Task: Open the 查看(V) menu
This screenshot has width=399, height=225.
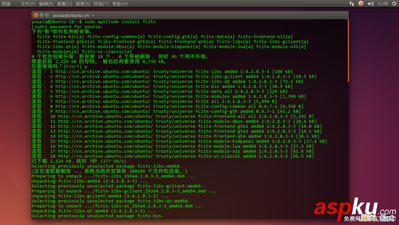Action: tap(64, 4)
